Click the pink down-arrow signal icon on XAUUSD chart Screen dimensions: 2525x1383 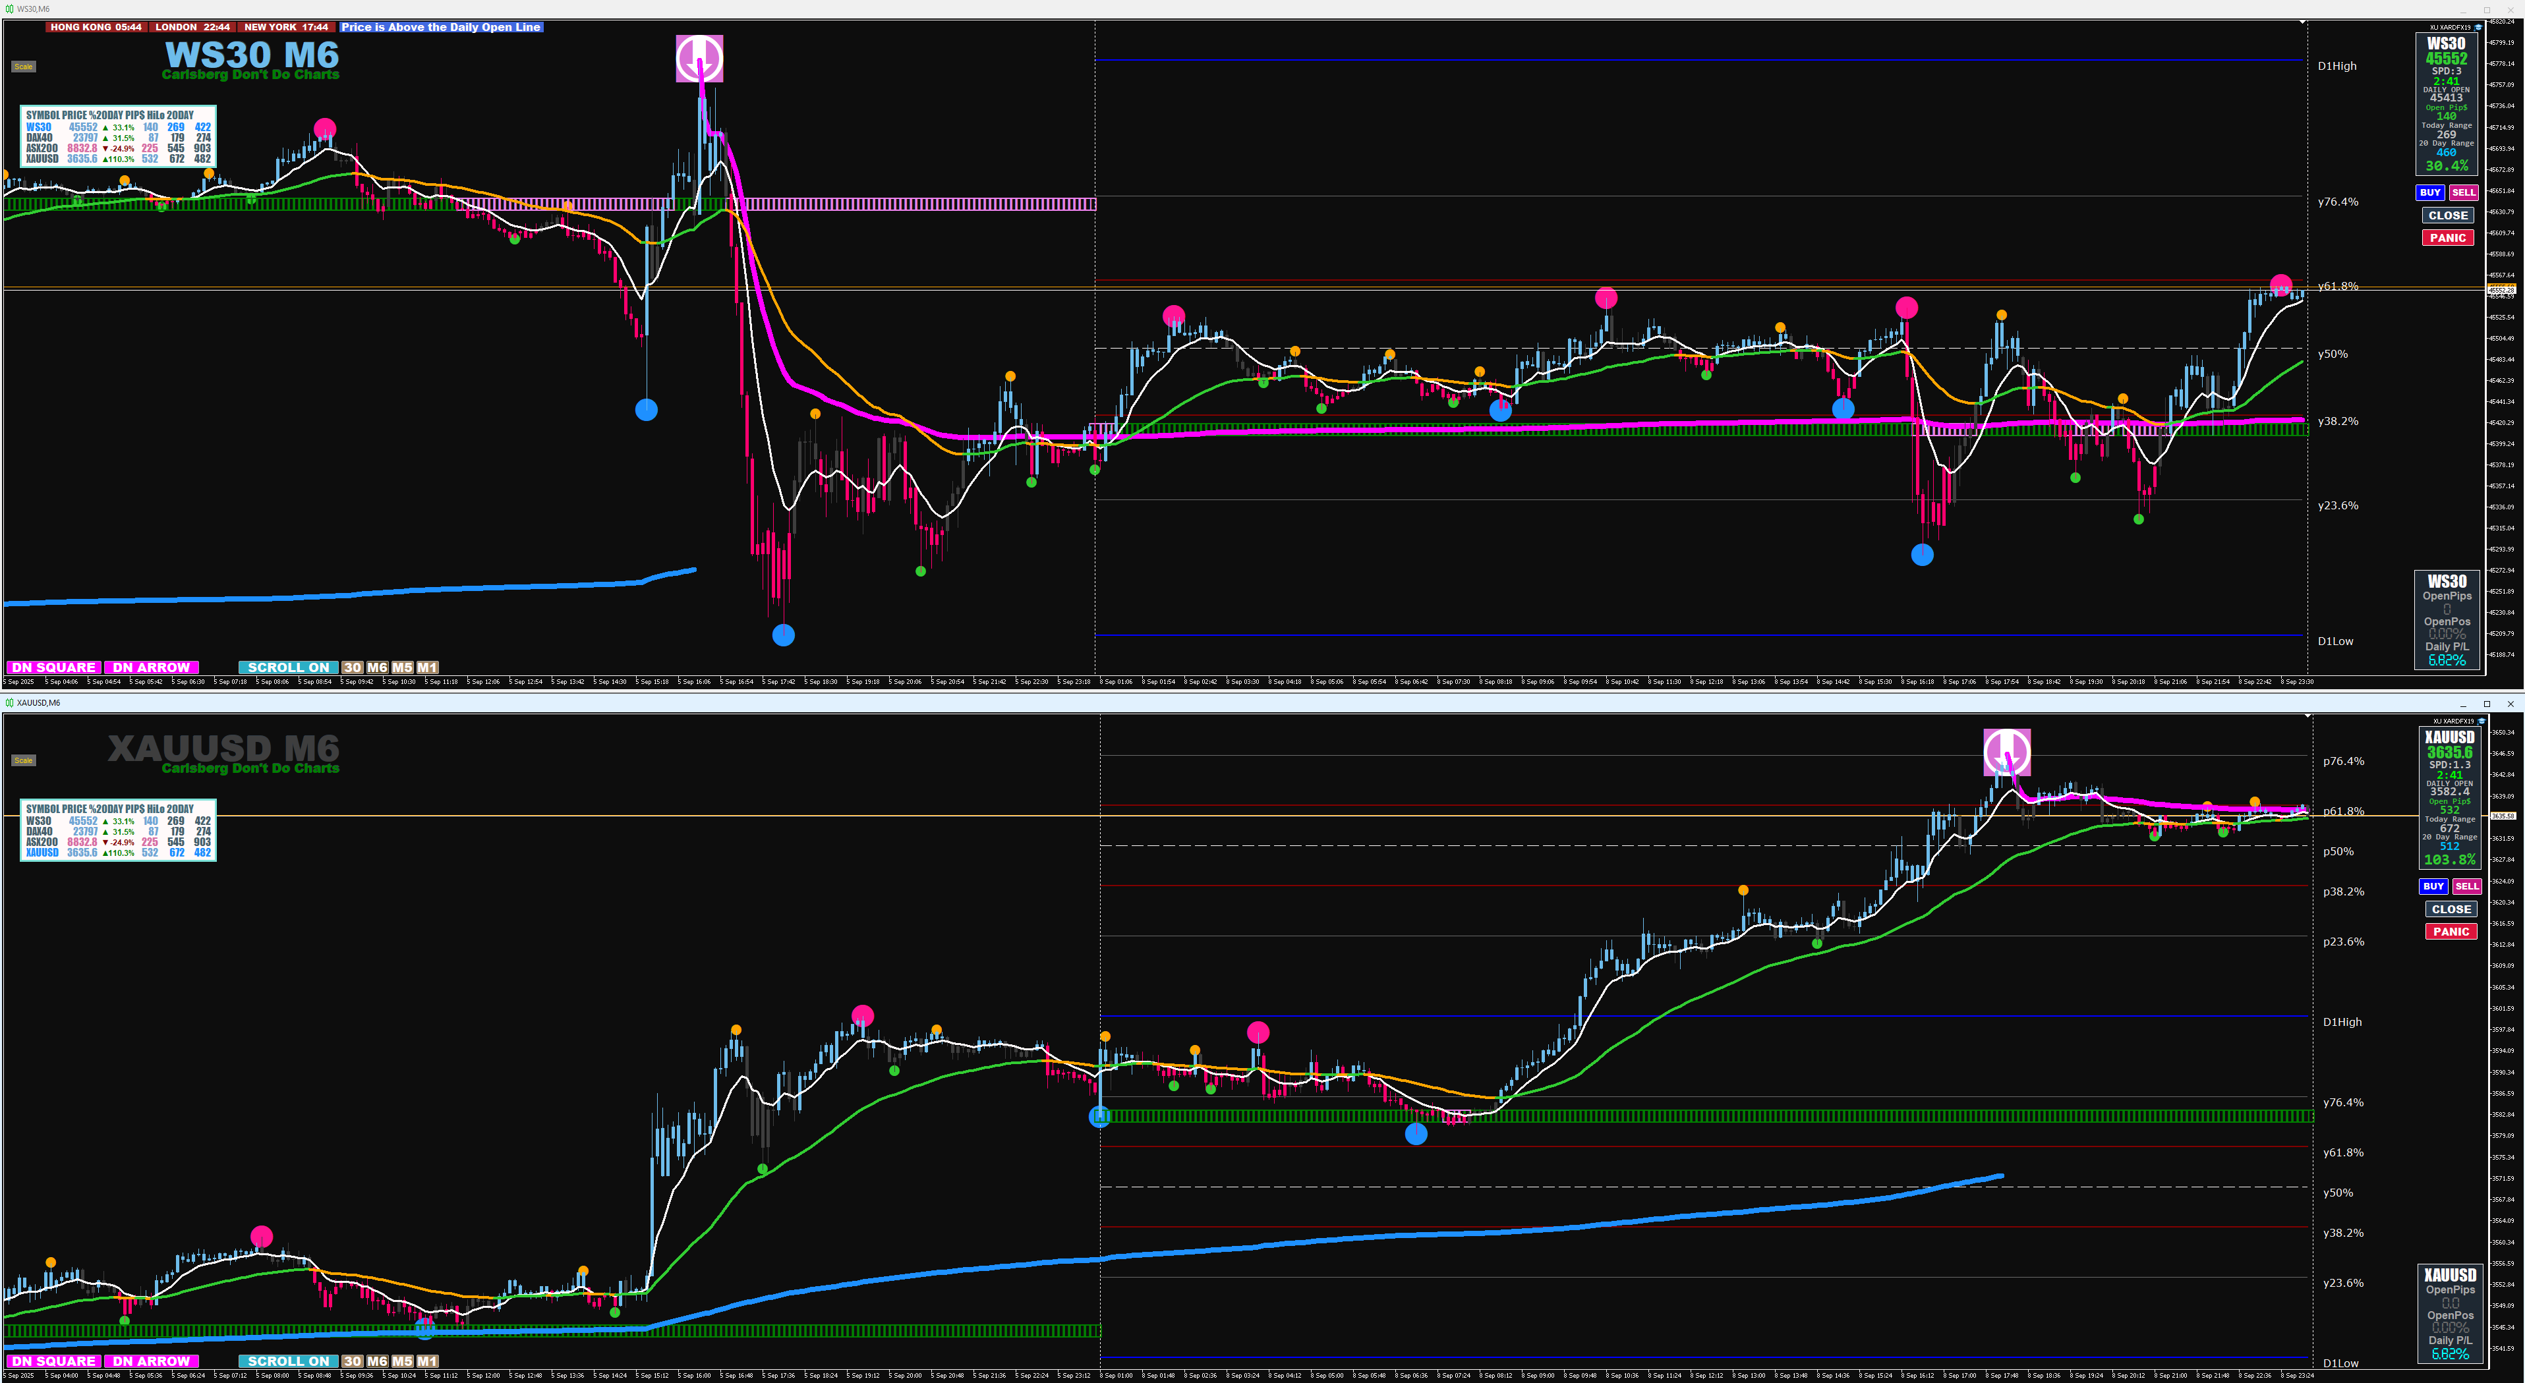(x=2006, y=752)
